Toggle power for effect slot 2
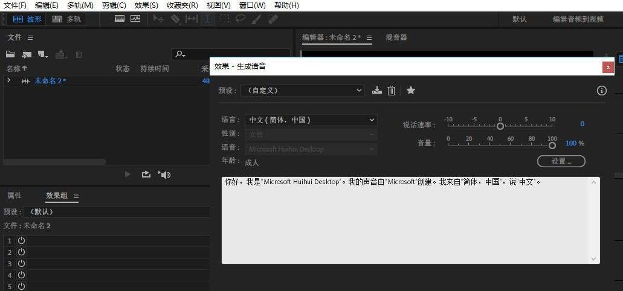623x291 pixels. point(21,252)
